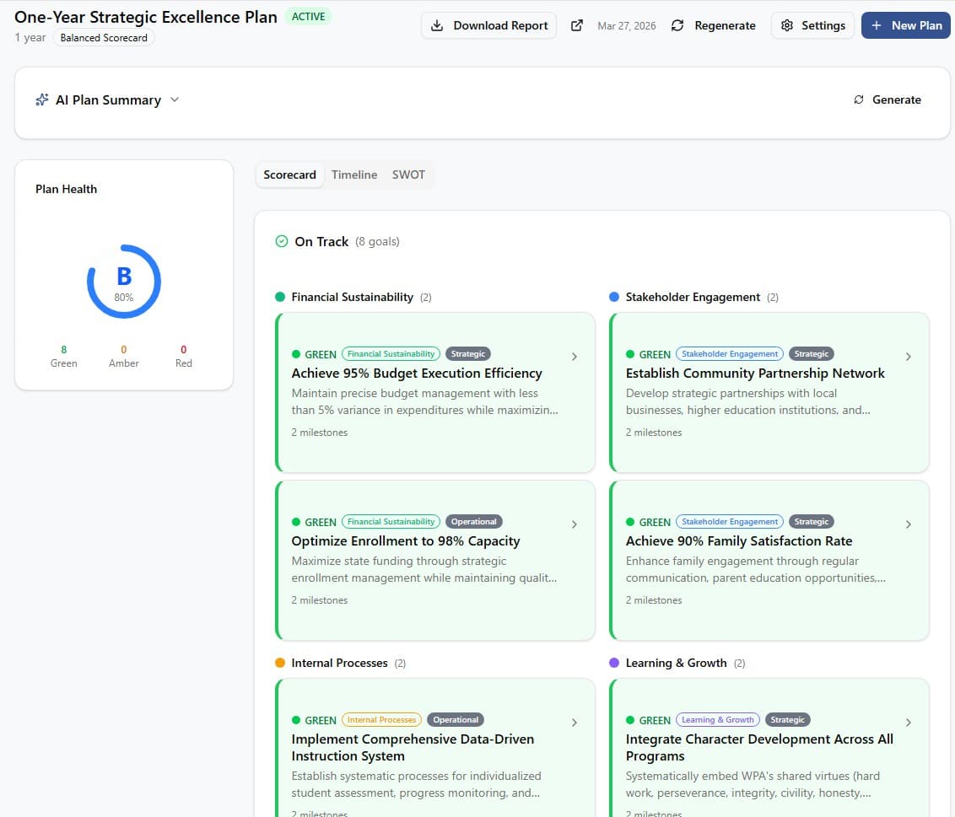Click the Mar 27, 2026 date
955x817 pixels.
(x=627, y=25)
